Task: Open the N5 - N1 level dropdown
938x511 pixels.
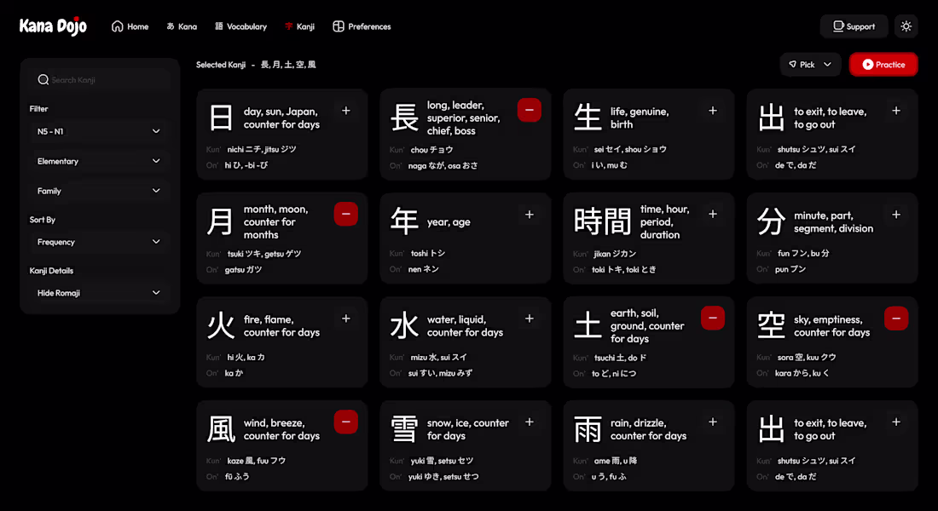Action: pos(98,131)
